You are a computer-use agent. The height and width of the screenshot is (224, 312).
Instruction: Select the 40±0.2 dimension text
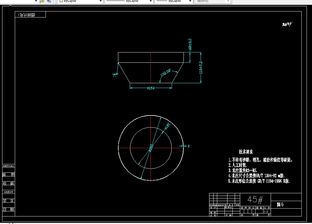190,44
